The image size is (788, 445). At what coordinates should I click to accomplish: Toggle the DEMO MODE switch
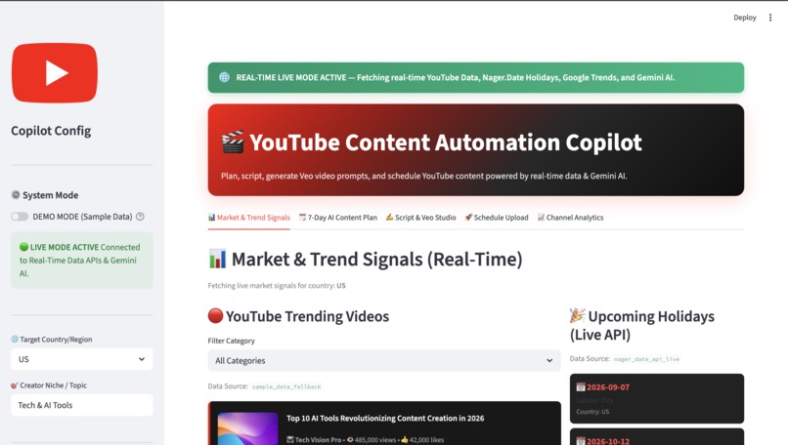click(20, 217)
